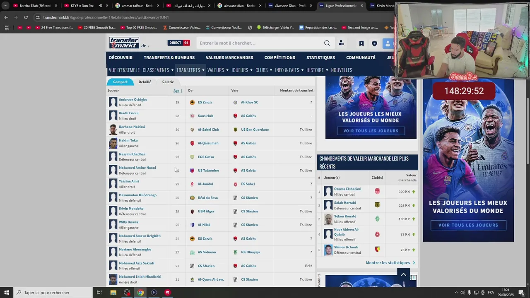This screenshot has height=298, width=530.
Task: Click the search magnifier icon
Action: (x=327, y=43)
